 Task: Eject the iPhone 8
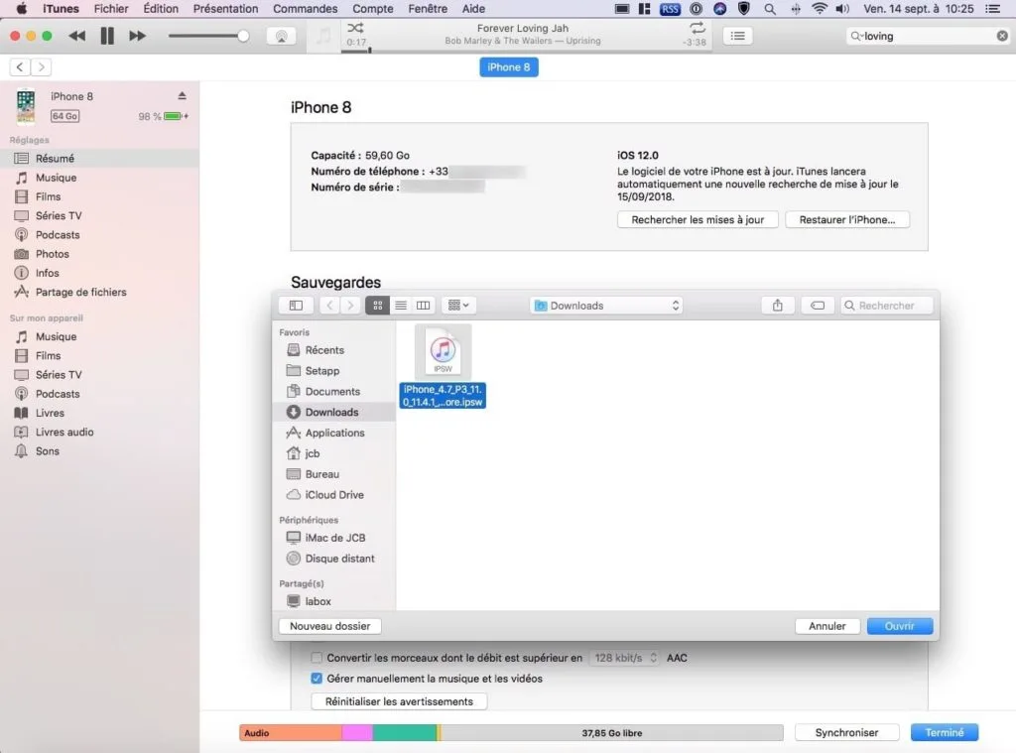(183, 96)
